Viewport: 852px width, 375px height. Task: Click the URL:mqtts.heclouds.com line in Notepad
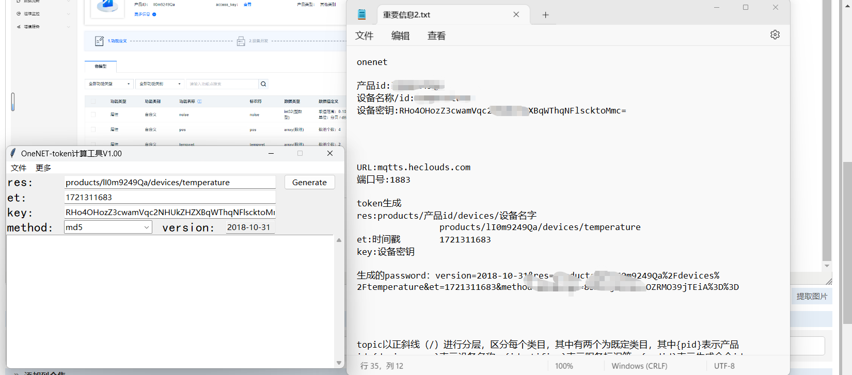point(414,167)
